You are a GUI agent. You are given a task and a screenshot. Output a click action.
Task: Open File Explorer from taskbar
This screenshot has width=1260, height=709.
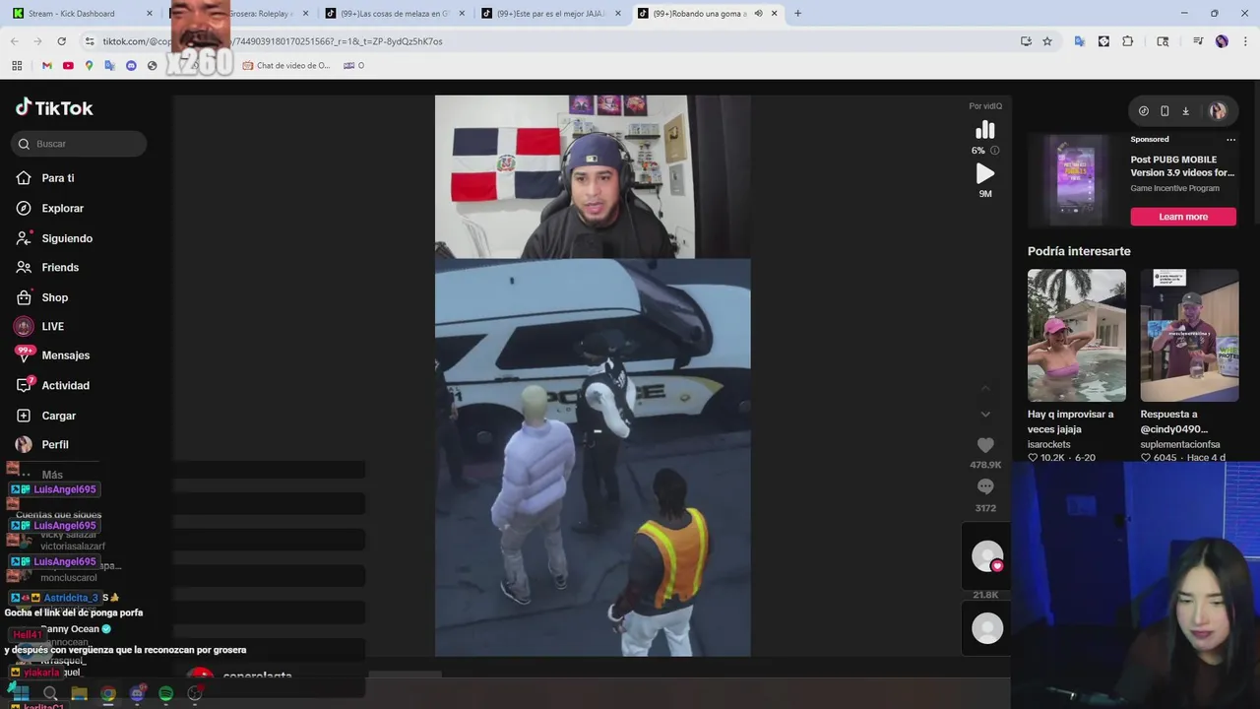pyautogui.click(x=80, y=693)
